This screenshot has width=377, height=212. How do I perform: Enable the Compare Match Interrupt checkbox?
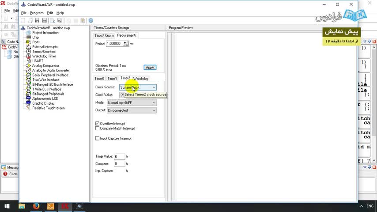tap(98, 129)
